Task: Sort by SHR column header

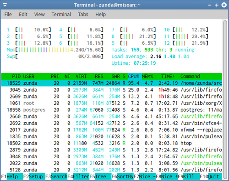Action: tap(115, 77)
